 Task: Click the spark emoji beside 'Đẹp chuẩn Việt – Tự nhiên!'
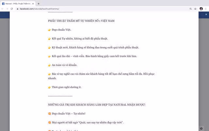tap(50, 113)
